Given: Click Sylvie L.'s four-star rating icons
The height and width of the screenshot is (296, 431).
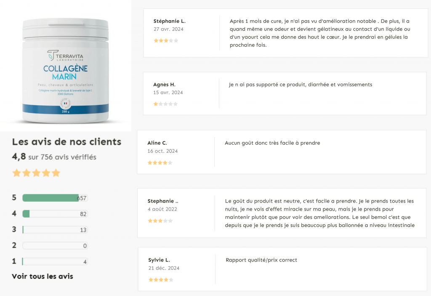Looking at the screenshot, I should pos(161,280).
